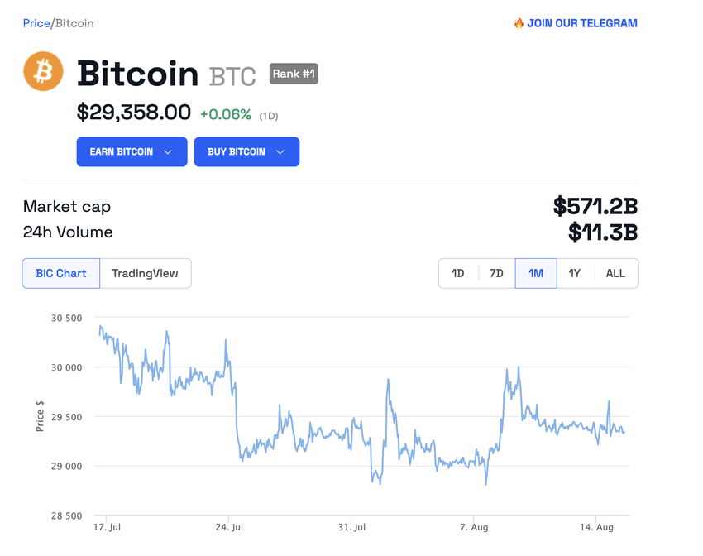The height and width of the screenshot is (556, 703).
Task: Select the 1M time range
Action: point(536,273)
